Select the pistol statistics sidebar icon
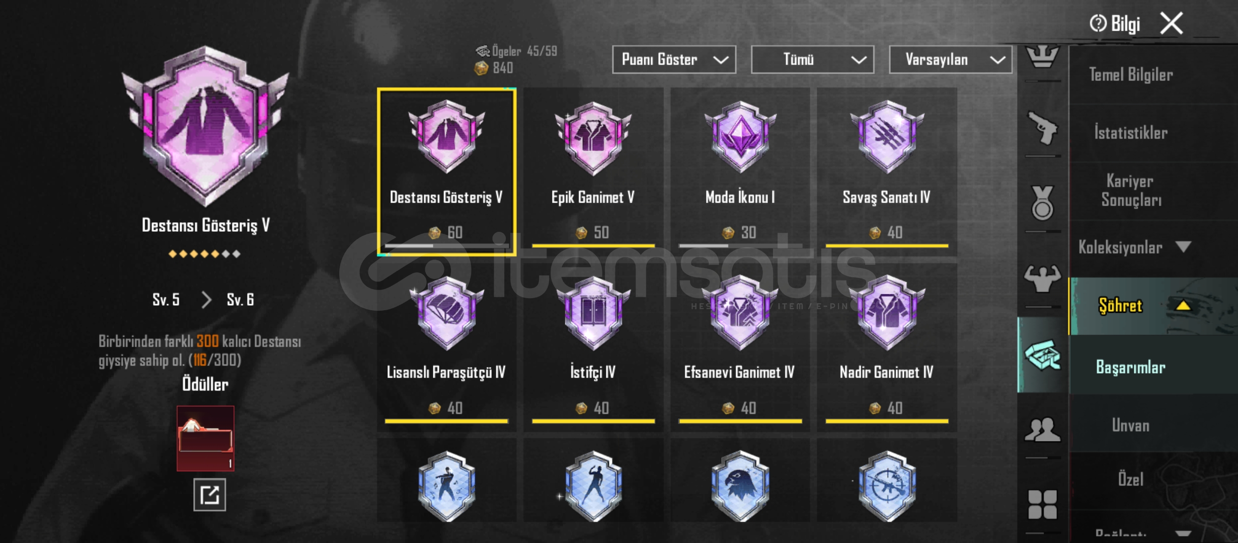This screenshot has height=543, width=1238. tap(1042, 128)
